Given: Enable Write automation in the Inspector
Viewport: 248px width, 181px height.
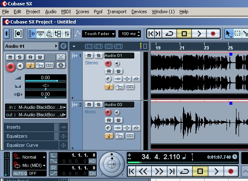Looking at the screenshot, I should [x=40, y=57].
